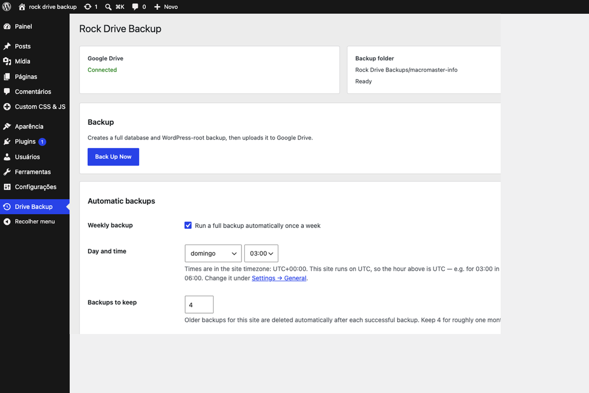Image resolution: width=589 pixels, height=393 pixels.
Task: Click the Aparência brush icon
Action: [x=7, y=126]
